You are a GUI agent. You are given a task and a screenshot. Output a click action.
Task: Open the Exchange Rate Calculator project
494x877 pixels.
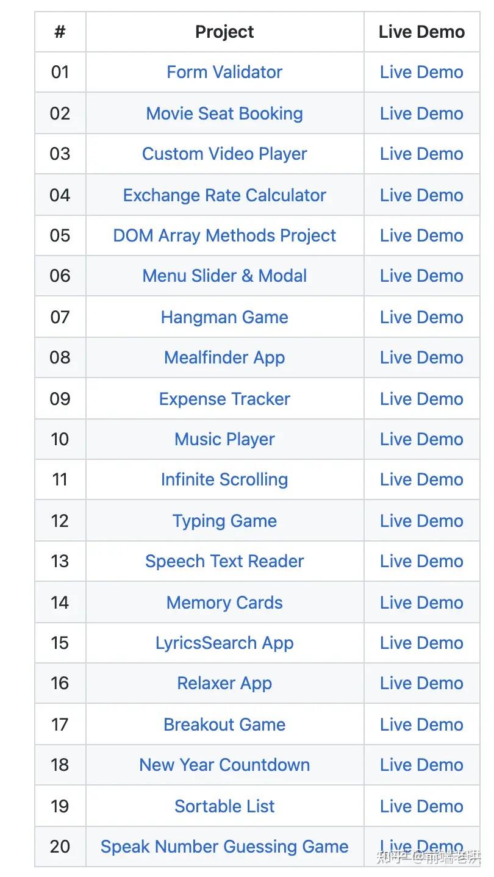224,195
